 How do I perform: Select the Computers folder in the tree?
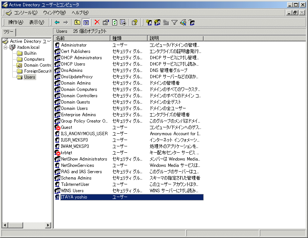point(34,59)
